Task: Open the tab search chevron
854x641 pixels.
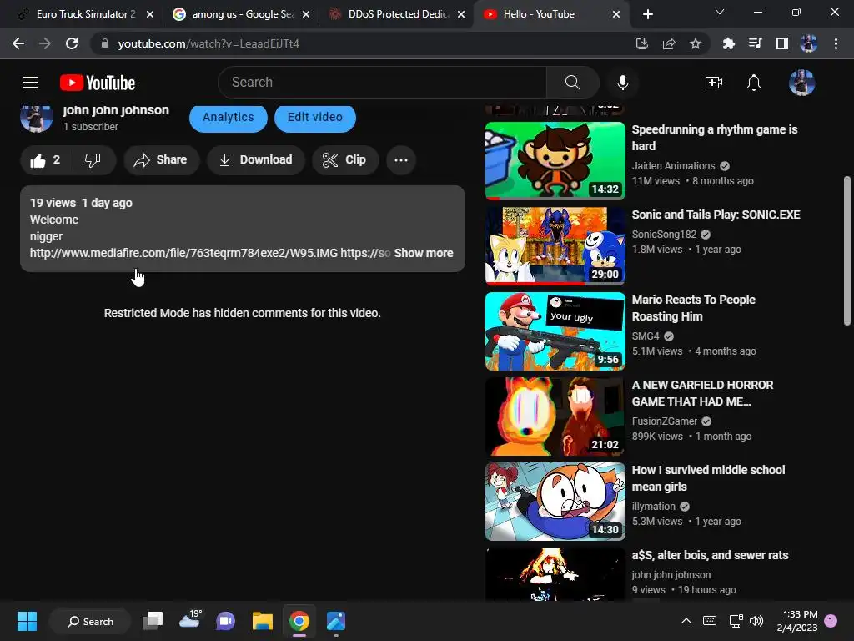Action: pyautogui.click(x=720, y=12)
